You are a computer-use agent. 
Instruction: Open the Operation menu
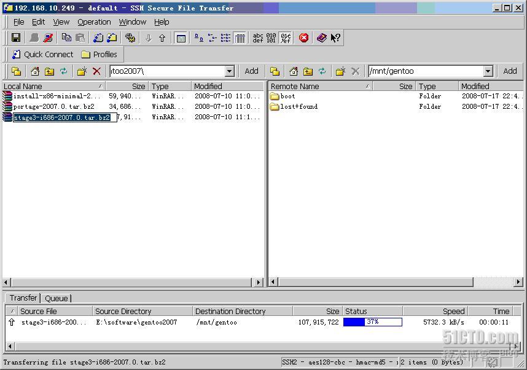[x=94, y=22]
